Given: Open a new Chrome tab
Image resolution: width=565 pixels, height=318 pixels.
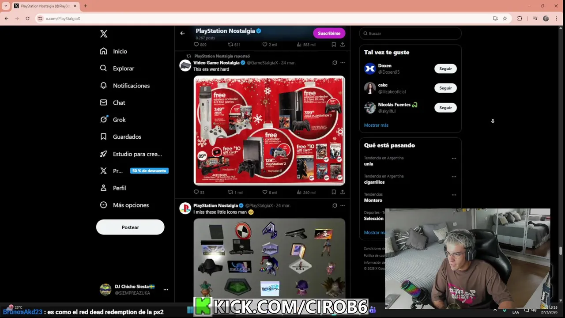Looking at the screenshot, I should pos(86,6).
